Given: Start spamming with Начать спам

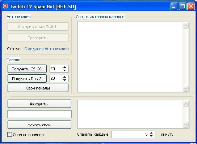Looking at the screenshot, I should click(x=39, y=125).
